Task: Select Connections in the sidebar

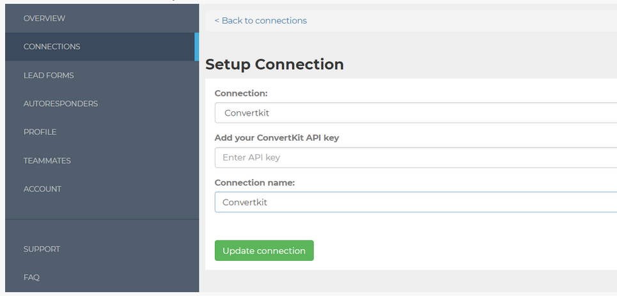Action: pyautogui.click(x=52, y=47)
